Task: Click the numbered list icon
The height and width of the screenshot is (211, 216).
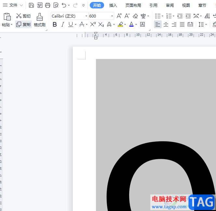Action: click(x=169, y=16)
